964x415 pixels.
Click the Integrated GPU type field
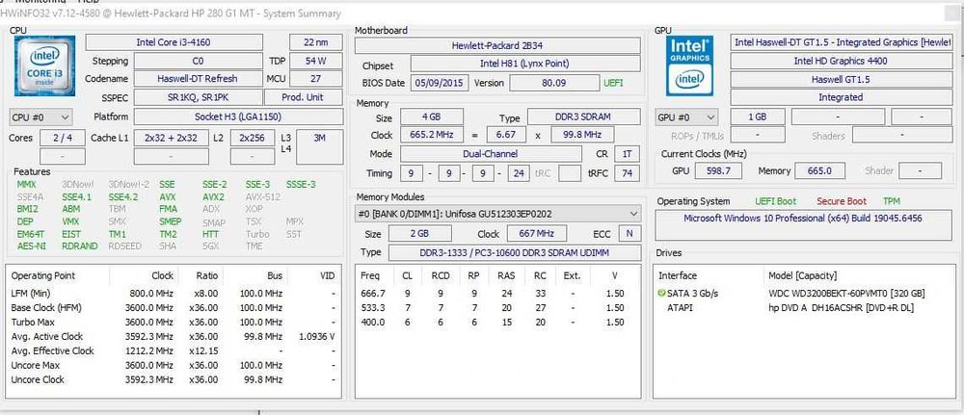click(841, 97)
